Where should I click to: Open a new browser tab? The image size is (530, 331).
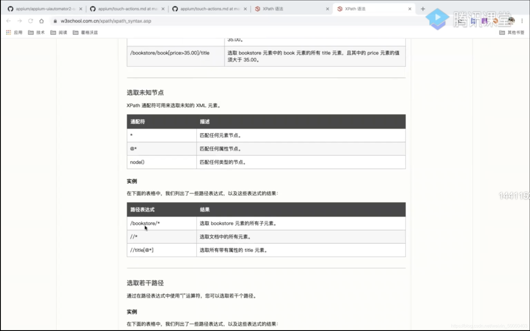coord(423,9)
